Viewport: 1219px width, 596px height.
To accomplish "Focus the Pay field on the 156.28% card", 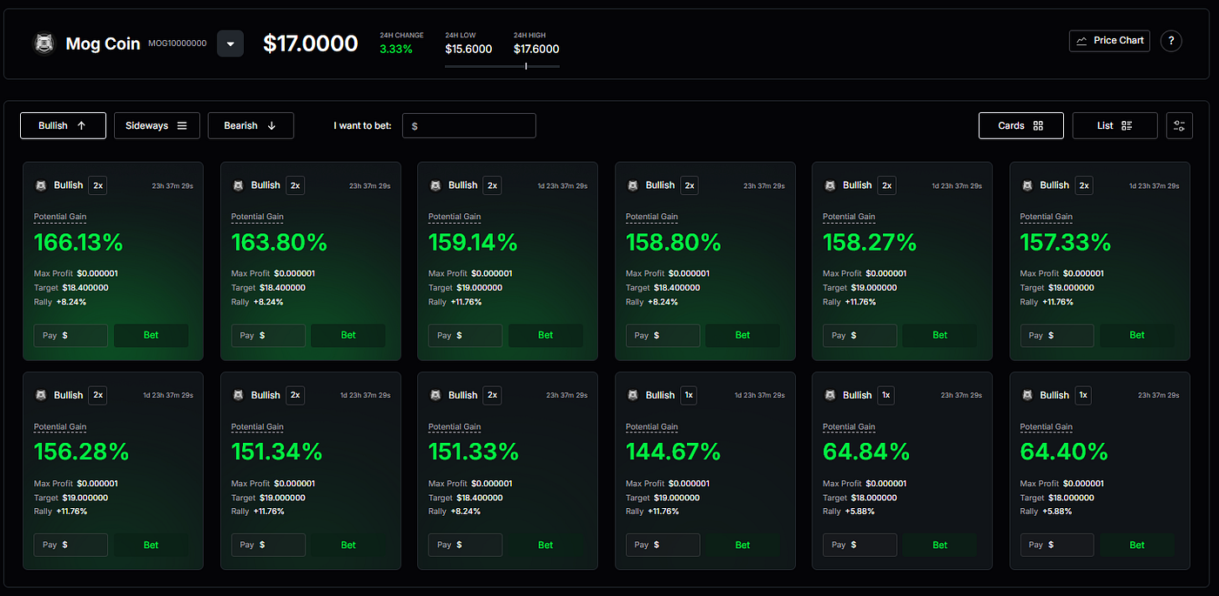I will 71,545.
